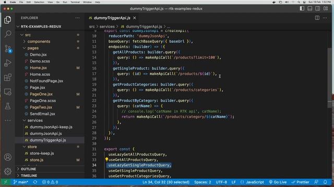
Task: Open the Extensions view
Action: (x=8, y=77)
